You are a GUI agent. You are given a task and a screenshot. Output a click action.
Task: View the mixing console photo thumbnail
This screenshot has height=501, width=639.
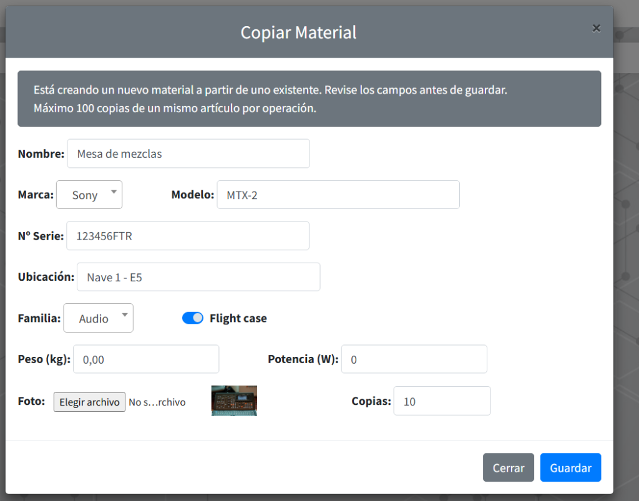click(233, 401)
